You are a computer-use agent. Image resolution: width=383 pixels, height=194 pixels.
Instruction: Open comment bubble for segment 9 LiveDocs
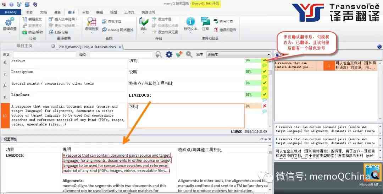coord(264,100)
